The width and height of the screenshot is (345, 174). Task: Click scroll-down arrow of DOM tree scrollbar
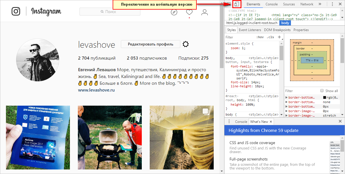pos(342,18)
